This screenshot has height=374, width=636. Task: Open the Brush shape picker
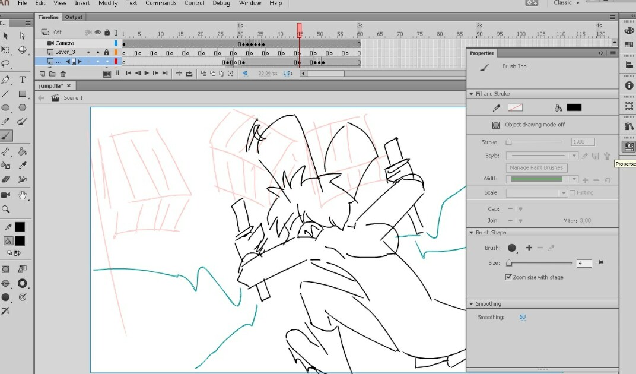click(x=512, y=248)
